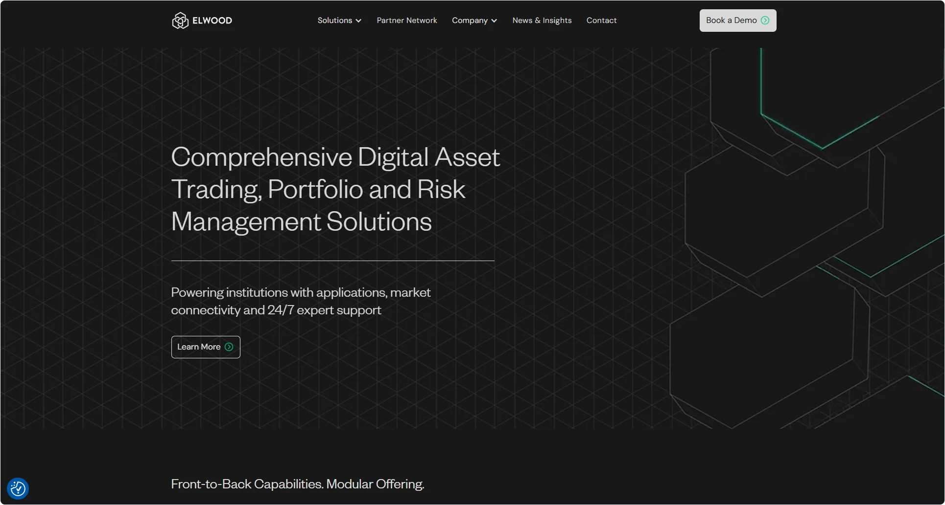Click the circled arrow icon in Learn More

pyautogui.click(x=229, y=347)
